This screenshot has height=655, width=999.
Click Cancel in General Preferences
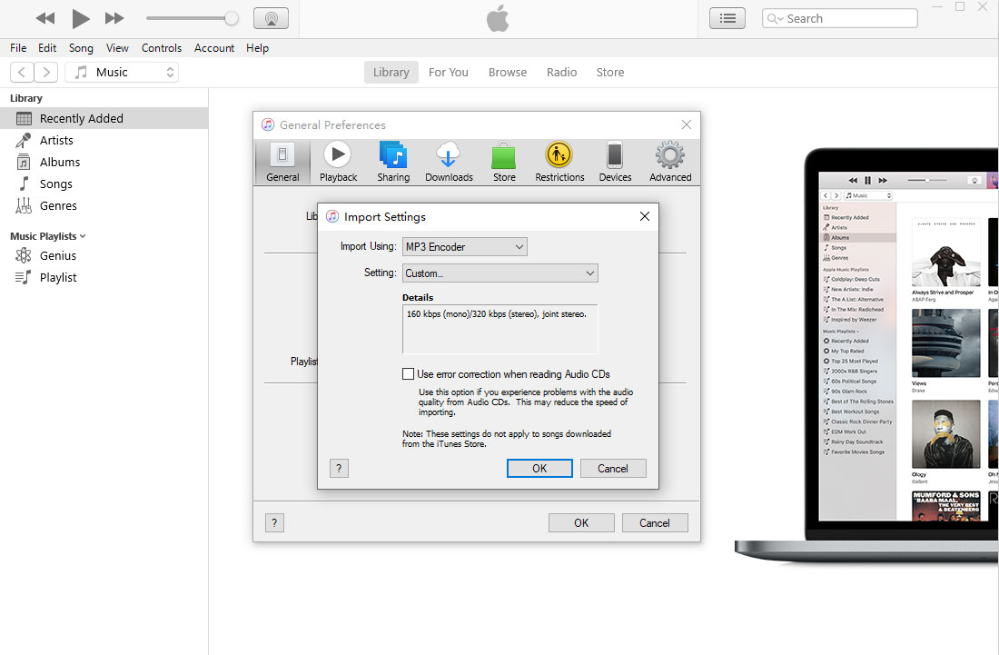click(x=655, y=523)
